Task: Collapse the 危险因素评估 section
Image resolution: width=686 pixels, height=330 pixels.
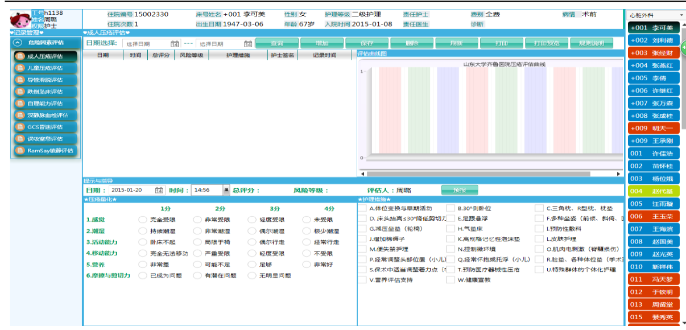Action: click(x=17, y=43)
